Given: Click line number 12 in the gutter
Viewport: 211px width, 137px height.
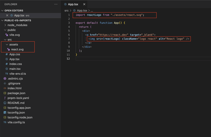Looking at the screenshot, I should point(68,58).
